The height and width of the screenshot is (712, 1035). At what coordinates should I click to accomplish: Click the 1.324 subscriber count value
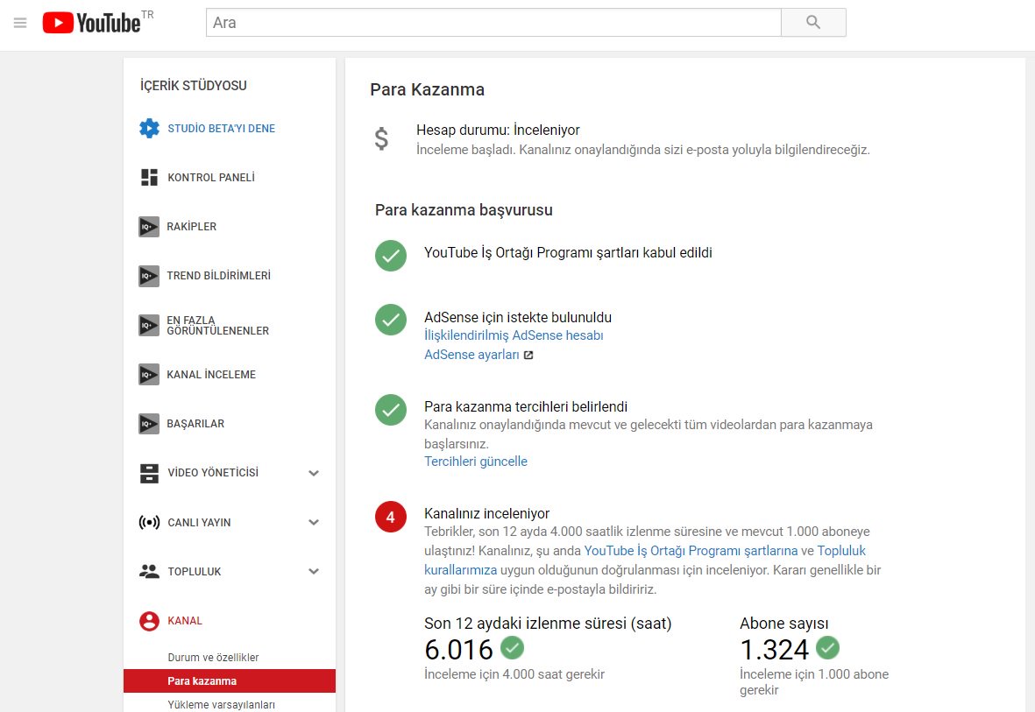pyautogui.click(x=774, y=650)
